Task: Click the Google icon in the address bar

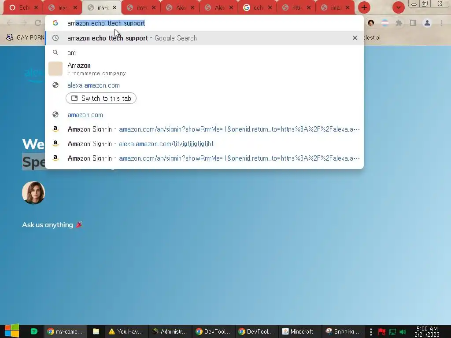Action: (55, 23)
